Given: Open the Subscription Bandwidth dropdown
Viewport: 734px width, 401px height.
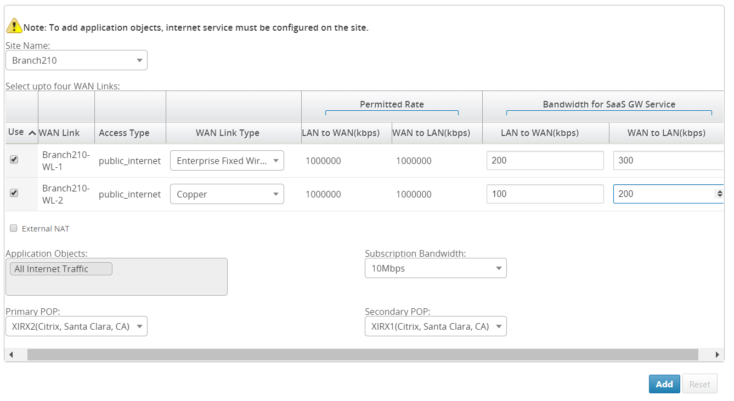Looking at the screenshot, I should 435,268.
